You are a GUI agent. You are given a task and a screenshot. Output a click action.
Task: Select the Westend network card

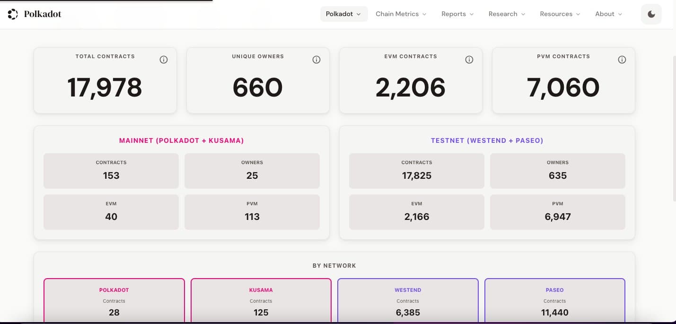tap(408, 301)
